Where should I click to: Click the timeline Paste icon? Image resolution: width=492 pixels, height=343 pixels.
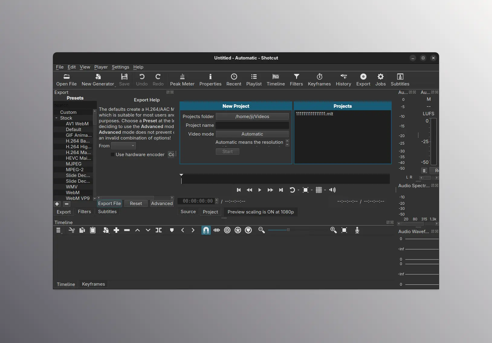[x=93, y=230]
